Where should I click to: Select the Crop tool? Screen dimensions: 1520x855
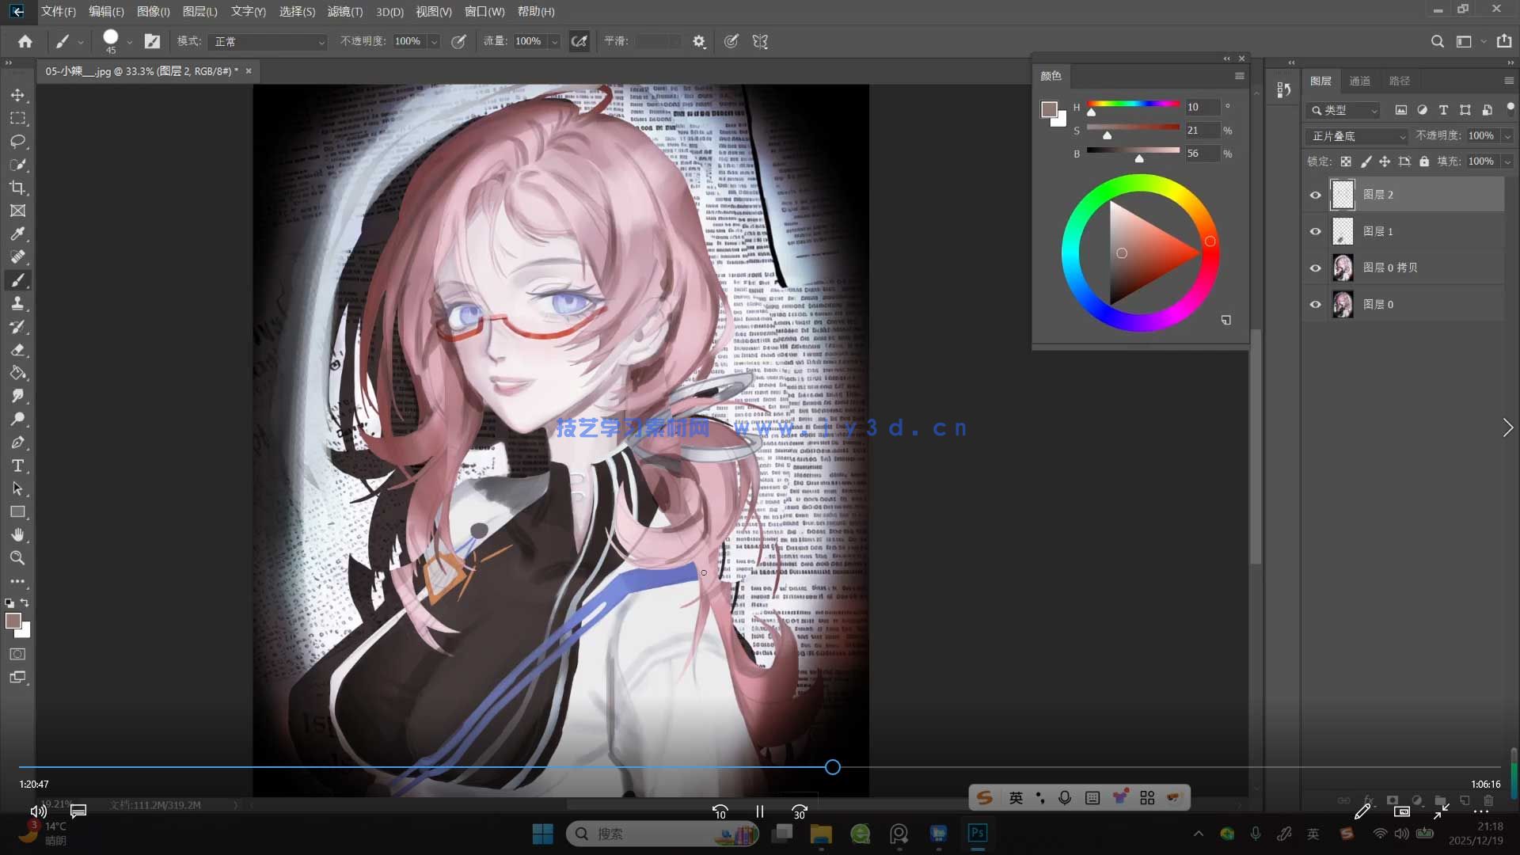click(17, 188)
